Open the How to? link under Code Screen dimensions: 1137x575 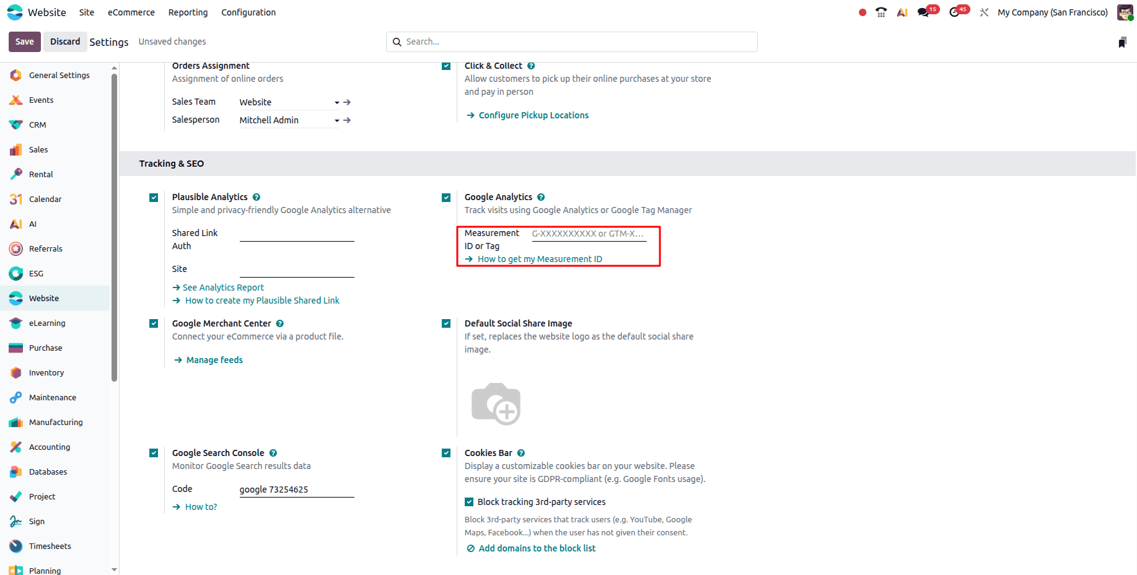tap(195, 507)
